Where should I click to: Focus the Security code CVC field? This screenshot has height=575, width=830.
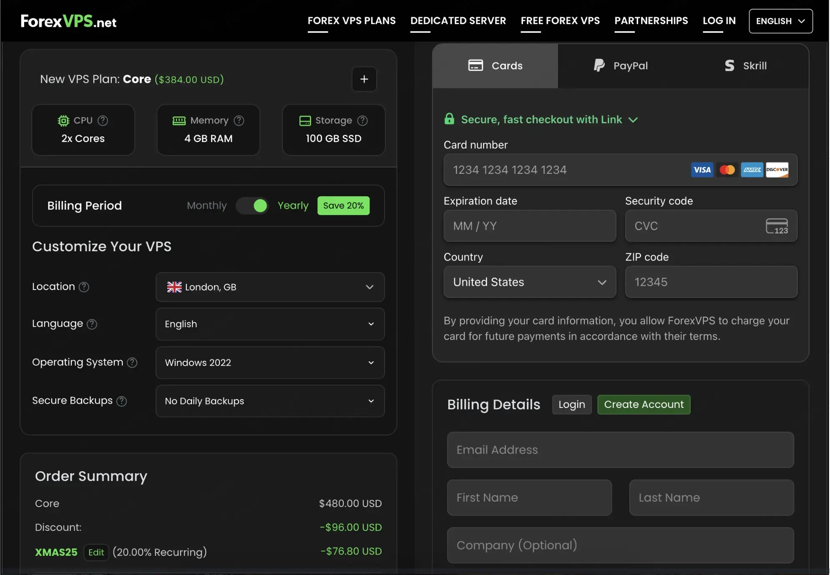(711, 226)
